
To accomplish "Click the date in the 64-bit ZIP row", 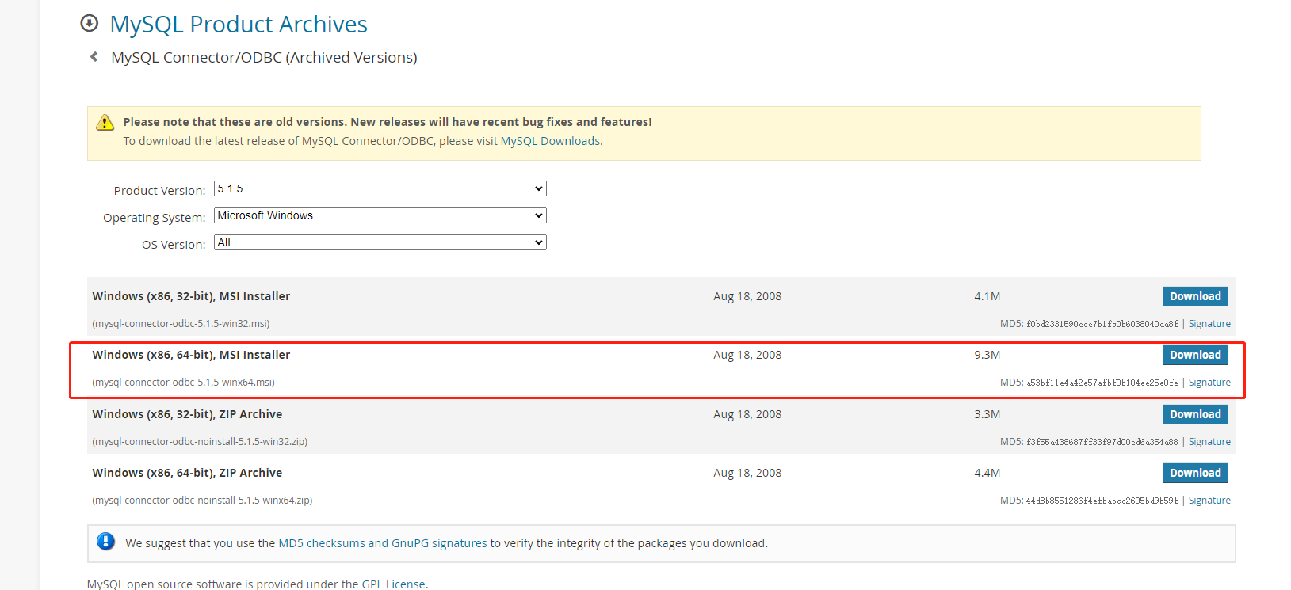I will coord(747,473).
